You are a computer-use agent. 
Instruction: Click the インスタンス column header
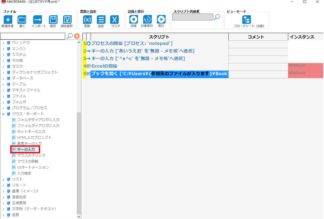[306, 37]
